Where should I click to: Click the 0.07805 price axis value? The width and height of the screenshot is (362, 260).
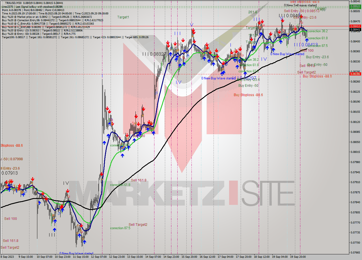coord(355,212)
